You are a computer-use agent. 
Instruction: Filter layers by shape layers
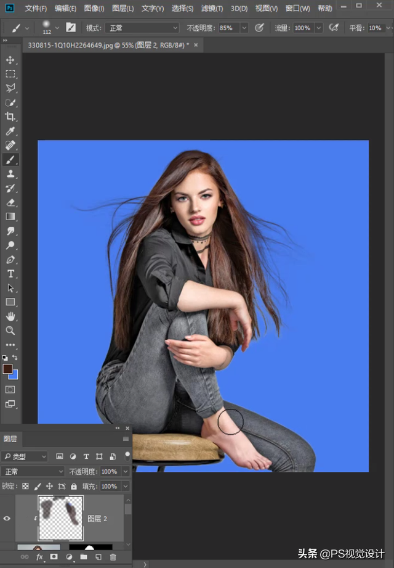pos(99,456)
